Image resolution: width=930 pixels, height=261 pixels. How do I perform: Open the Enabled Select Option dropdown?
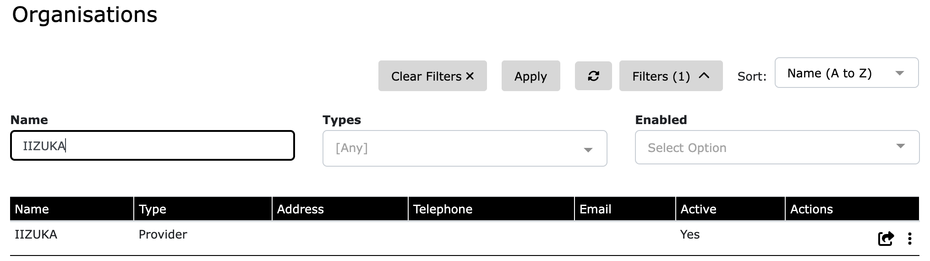pyautogui.click(x=777, y=147)
